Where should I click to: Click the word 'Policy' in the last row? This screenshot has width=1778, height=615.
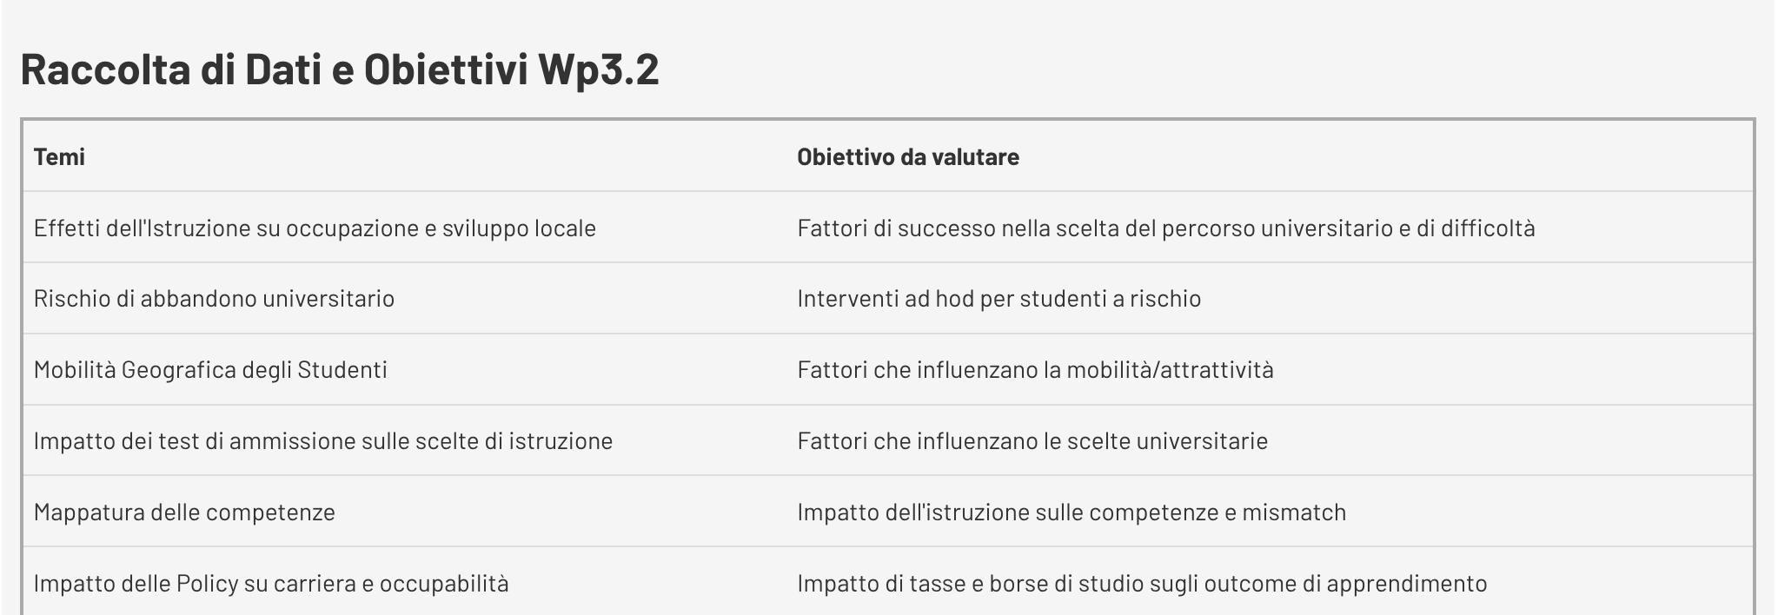[x=207, y=584]
